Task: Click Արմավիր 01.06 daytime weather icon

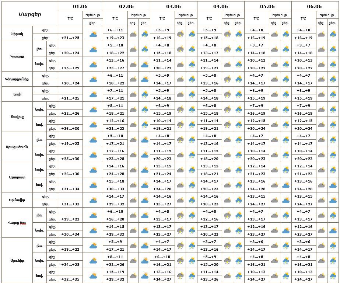Action: (x=93, y=200)
